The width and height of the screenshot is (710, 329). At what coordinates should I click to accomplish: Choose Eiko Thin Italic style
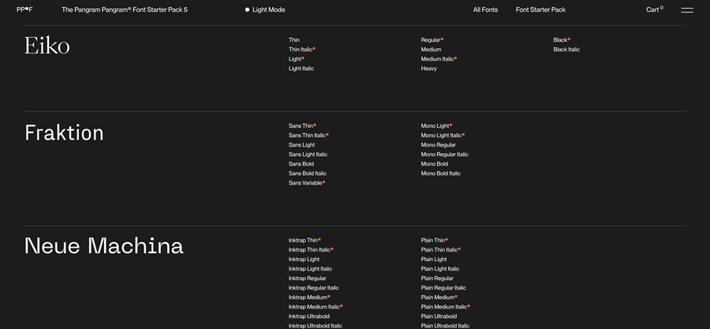(x=301, y=50)
